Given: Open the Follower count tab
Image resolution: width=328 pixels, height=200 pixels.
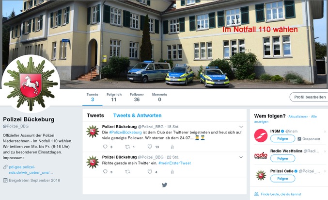Looking at the screenshot, I should click(x=137, y=97).
